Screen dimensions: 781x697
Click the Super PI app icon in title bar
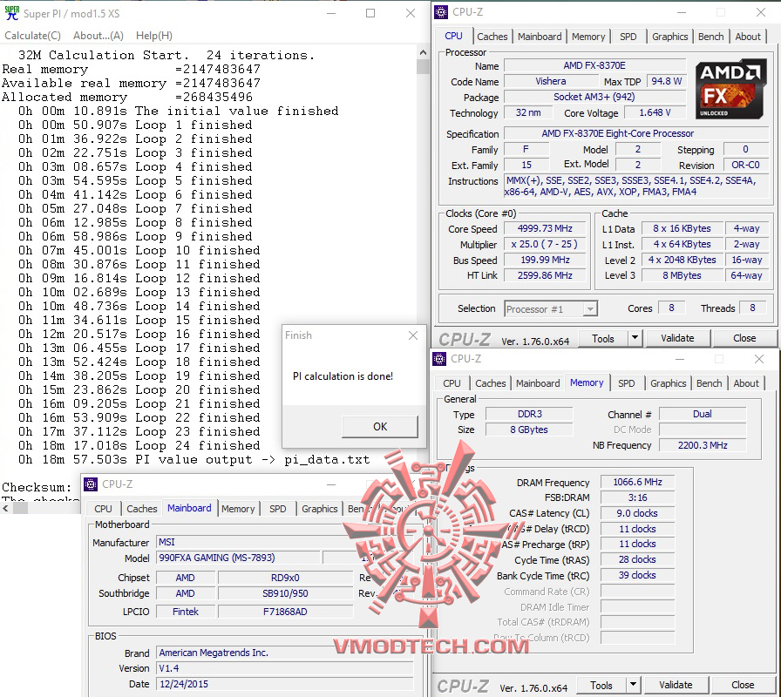coord(12,13)
